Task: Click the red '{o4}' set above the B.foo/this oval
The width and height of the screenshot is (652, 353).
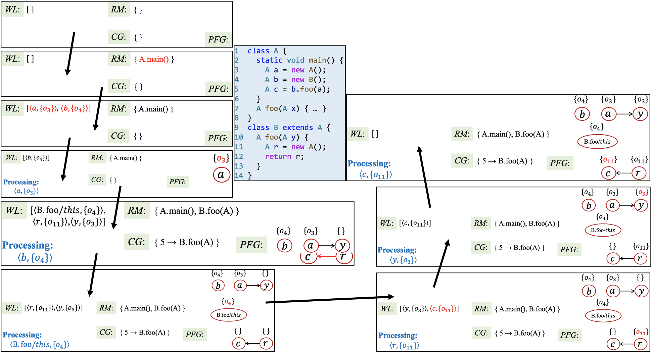Action: point(228,302)
